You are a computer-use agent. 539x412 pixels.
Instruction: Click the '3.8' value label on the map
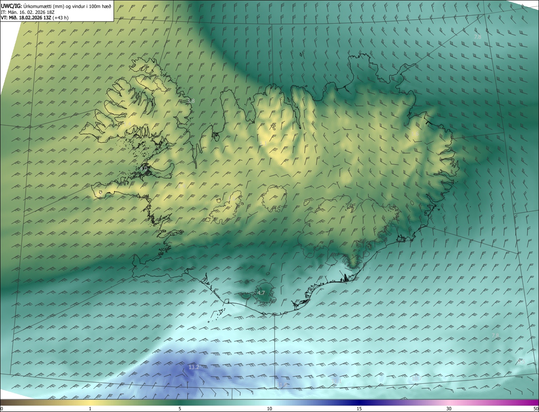pos(191,101)
